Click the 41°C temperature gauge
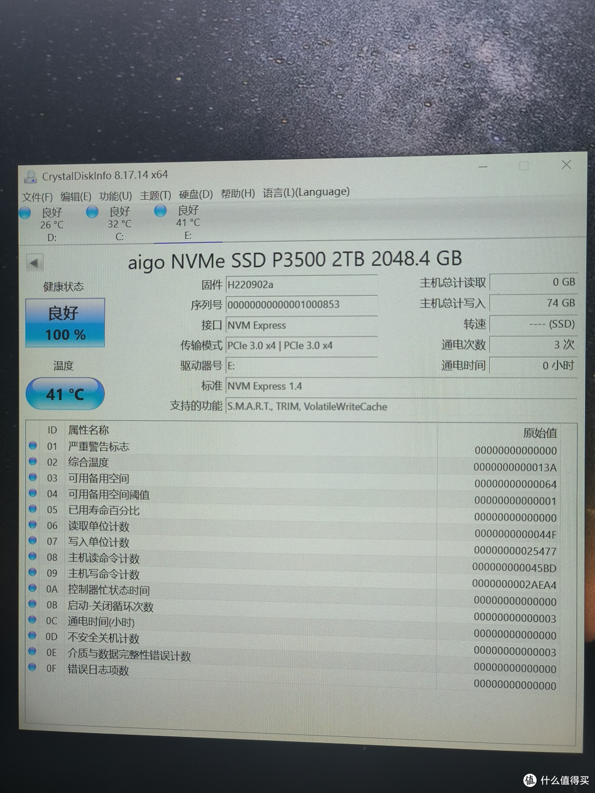 coord(64,393)
